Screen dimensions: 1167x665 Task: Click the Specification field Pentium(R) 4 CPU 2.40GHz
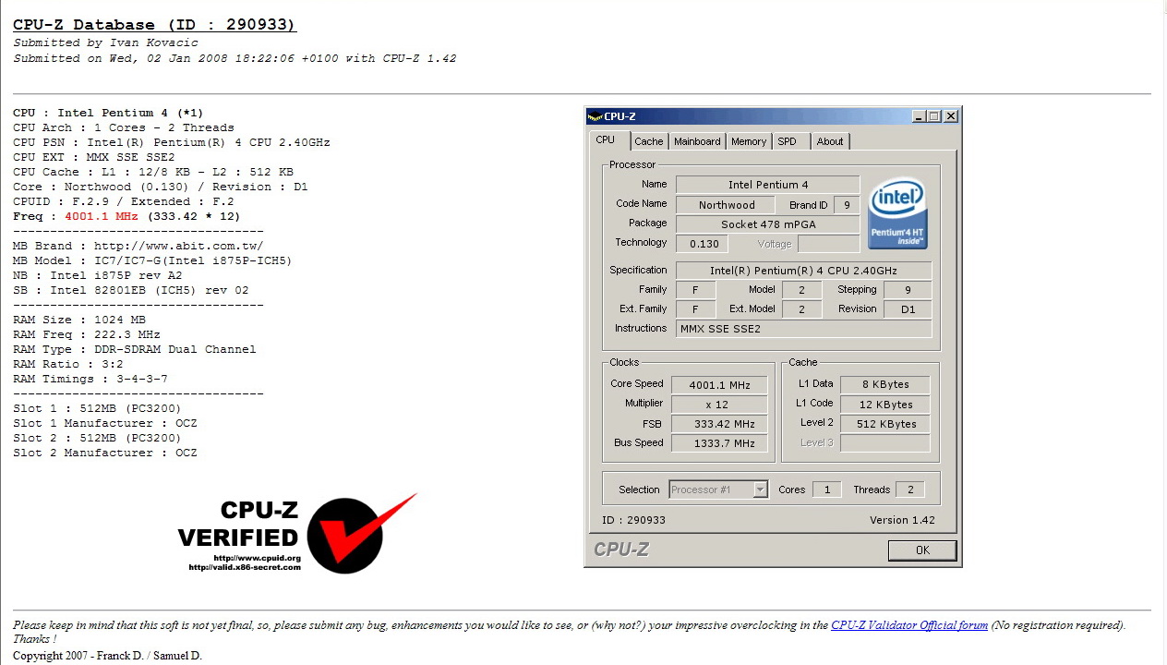click(803, 271)
